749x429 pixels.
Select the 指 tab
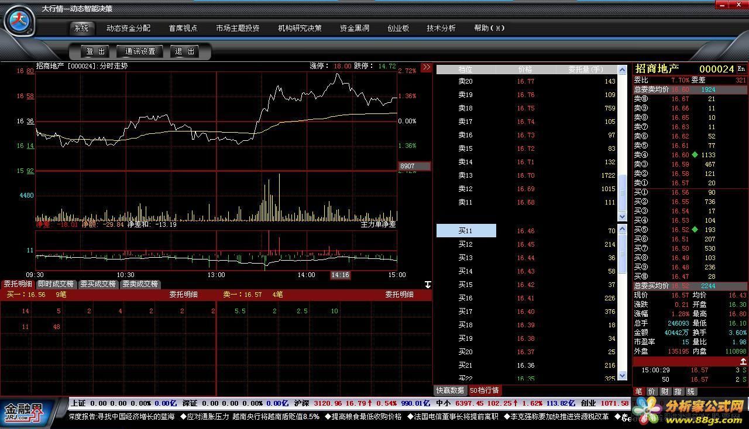pyautogui.click(x=678, y=392)
